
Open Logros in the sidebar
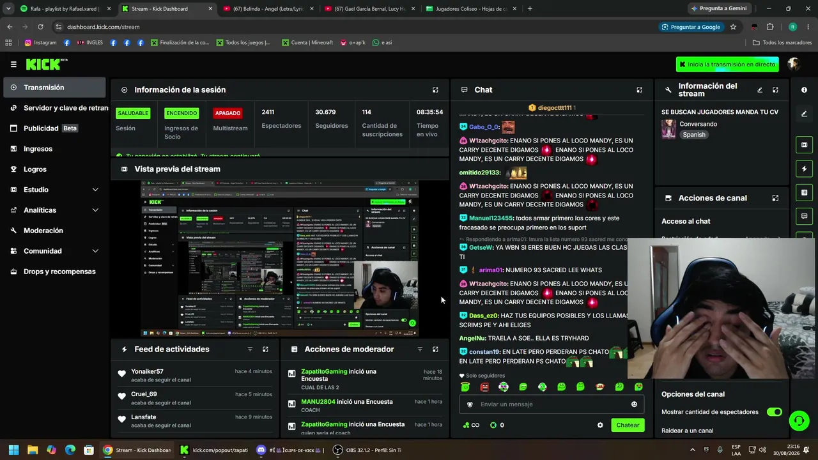[x=54, y=169]
